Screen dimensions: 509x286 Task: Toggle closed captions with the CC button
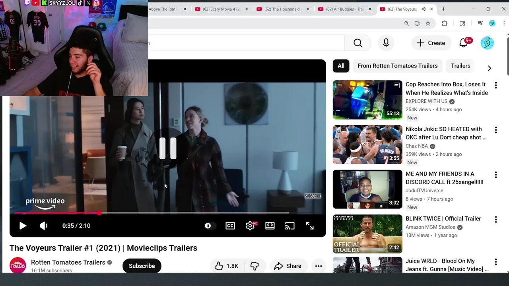pyautogui.click(x=230, y=226)
